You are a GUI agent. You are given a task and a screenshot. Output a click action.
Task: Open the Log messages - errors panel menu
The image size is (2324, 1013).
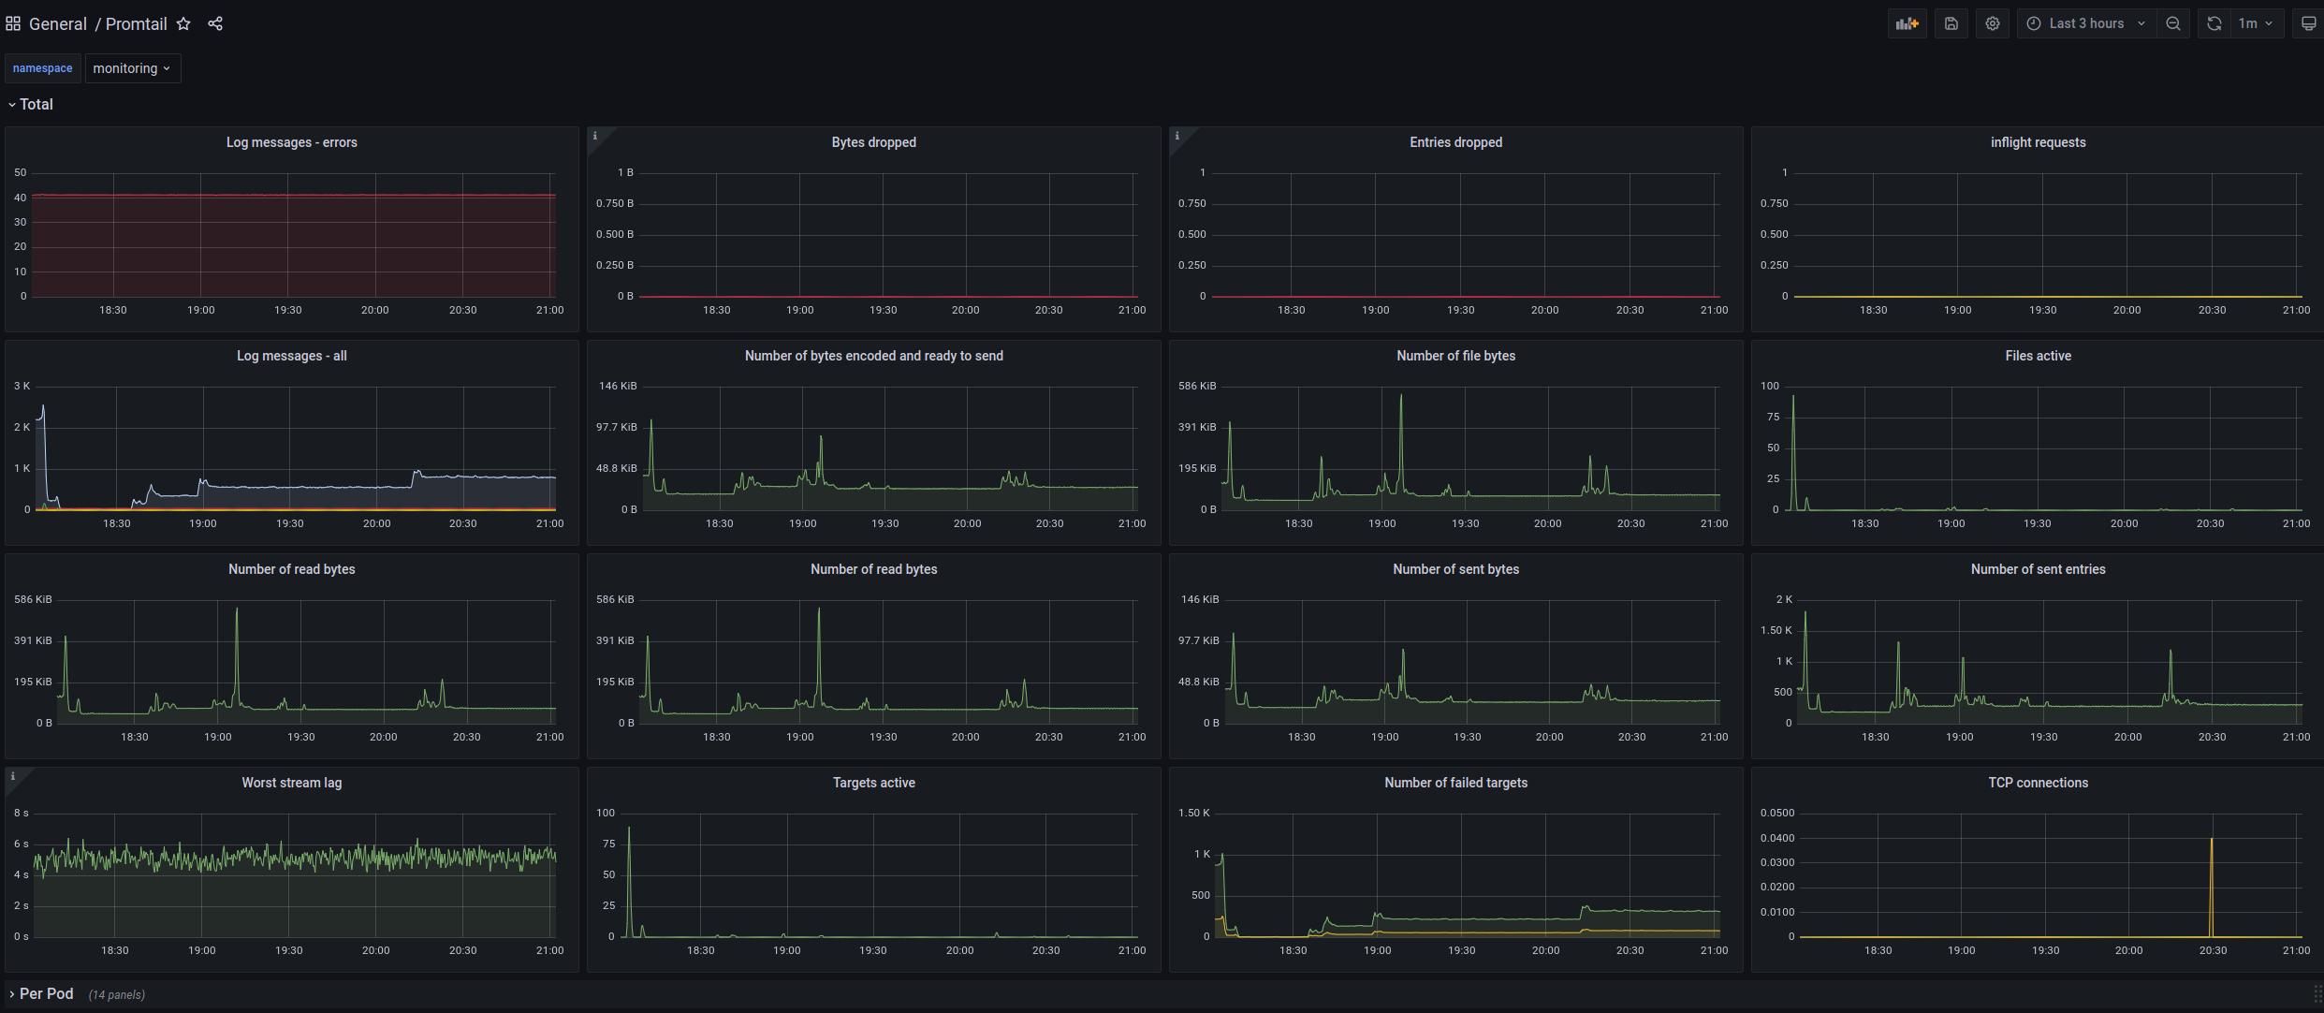(291, 142)
